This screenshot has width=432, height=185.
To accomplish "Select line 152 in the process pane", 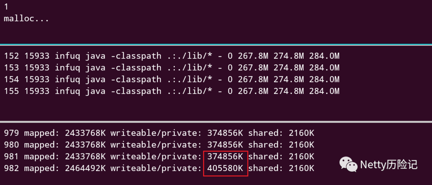I will (172, 56).
